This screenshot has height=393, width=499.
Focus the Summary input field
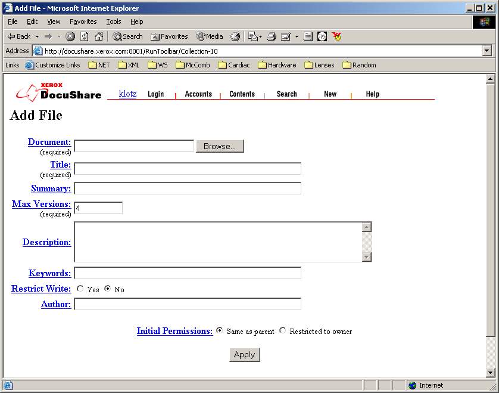pos(188,188)
